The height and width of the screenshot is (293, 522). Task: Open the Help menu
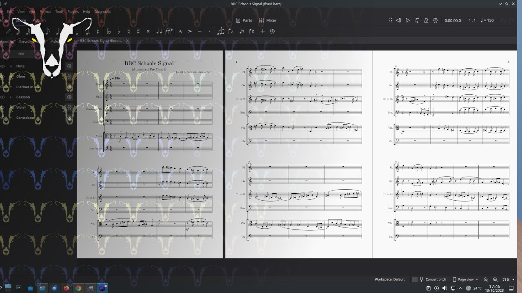86,12
